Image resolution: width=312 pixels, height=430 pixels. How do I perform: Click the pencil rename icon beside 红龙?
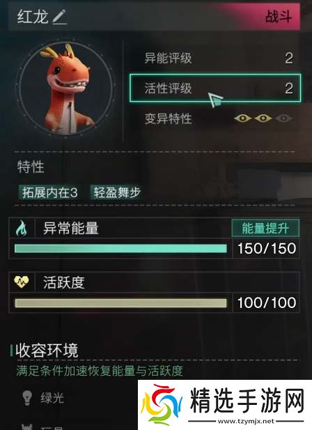pos(59,17)
